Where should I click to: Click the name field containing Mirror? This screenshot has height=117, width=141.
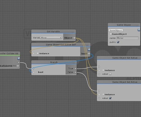[128, 38]
